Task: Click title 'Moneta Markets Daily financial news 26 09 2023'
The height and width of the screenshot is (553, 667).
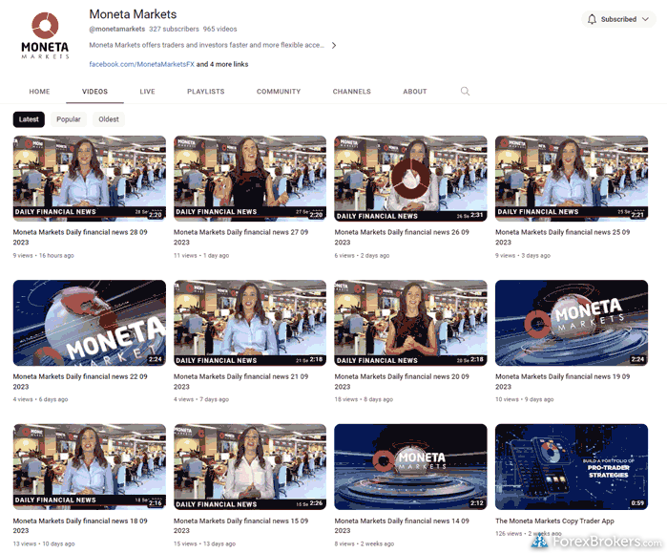Action: (402, 237)
